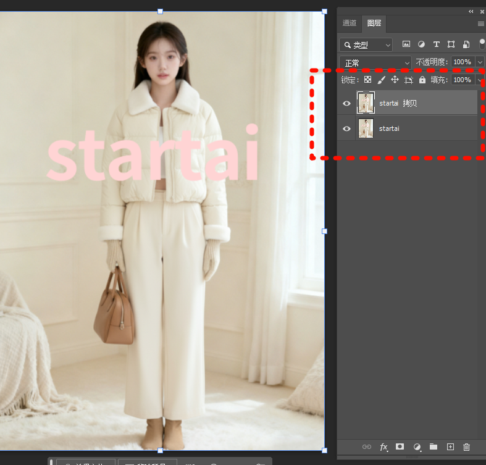The width and height of the screenshot is (486, 465).
Task: Add a layer mask to the layer
Action: tap(400, 446)
